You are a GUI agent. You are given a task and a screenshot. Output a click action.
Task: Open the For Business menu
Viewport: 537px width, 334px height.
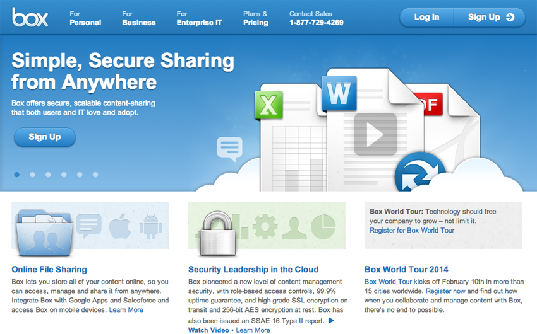click(x=138, y=18)
